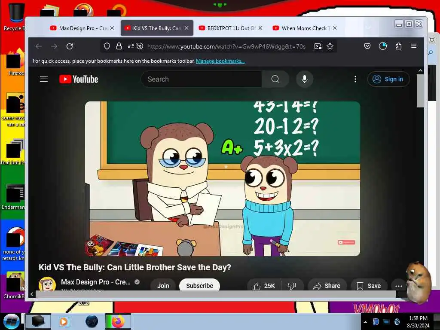Go back with the browser back arrow
Image resolution: width=440 pixels, height=330 pixels.
click(39, 46)
